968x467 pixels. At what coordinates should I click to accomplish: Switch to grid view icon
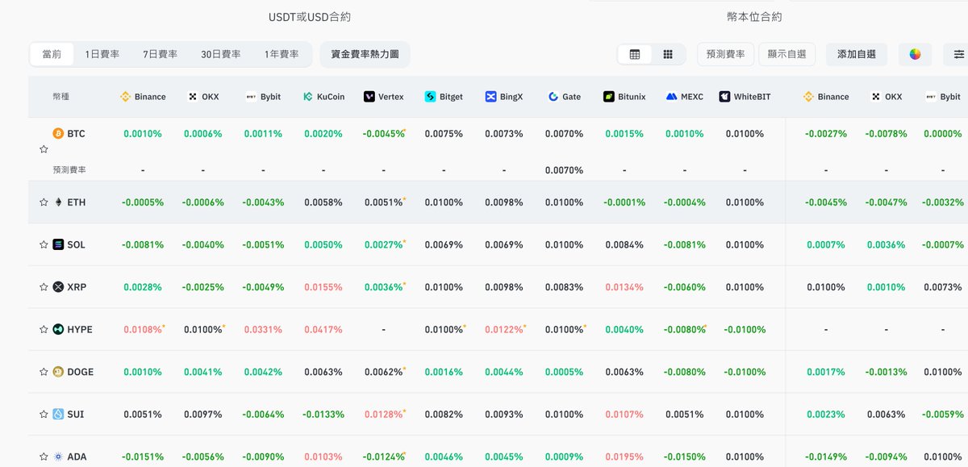(x=668, y=54)
